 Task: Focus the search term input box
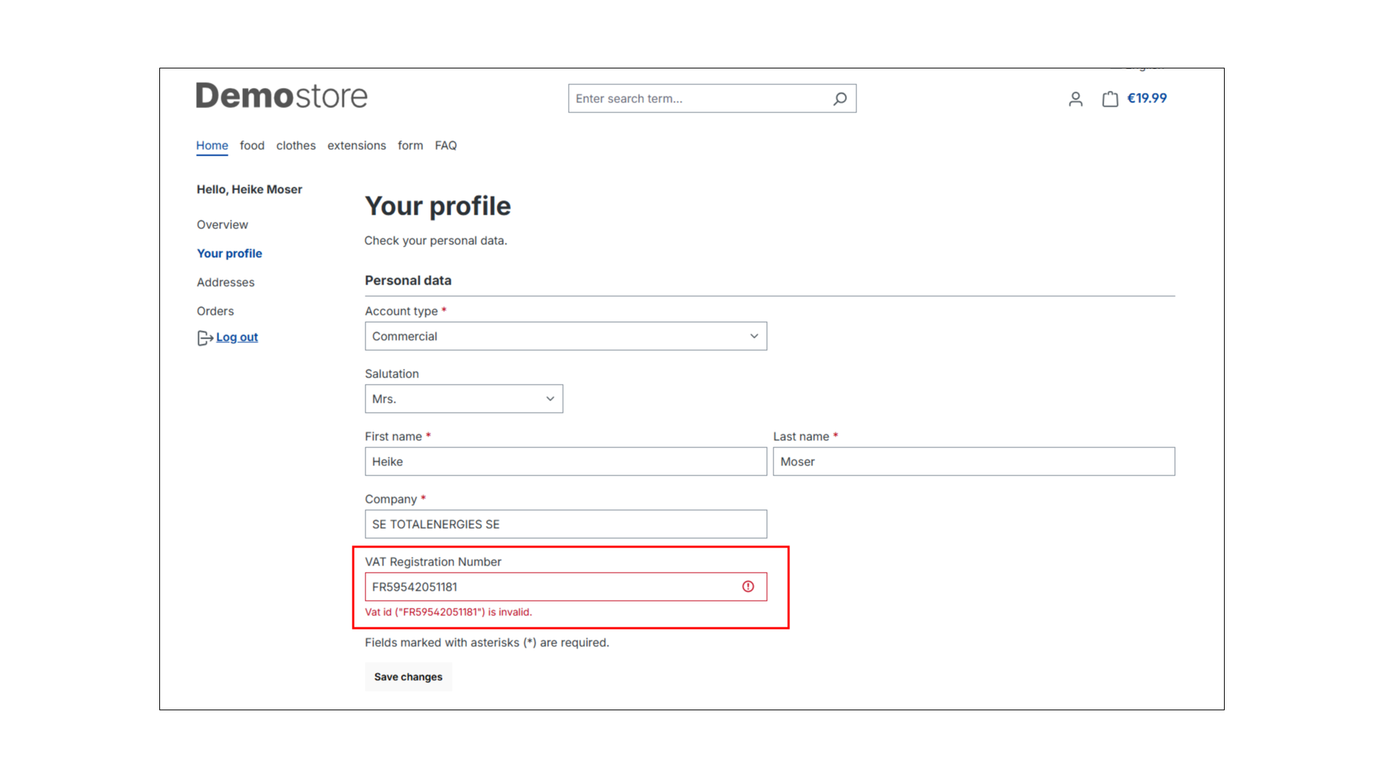(699, 99)
